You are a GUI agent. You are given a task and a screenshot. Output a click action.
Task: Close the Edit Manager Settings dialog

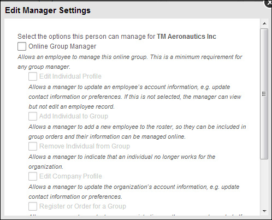(x=269, y=3)
